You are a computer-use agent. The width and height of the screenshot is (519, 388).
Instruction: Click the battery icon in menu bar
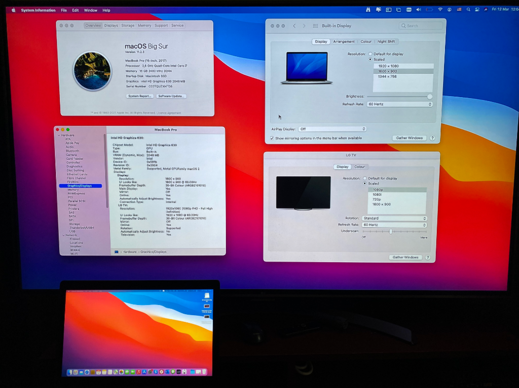429,10
